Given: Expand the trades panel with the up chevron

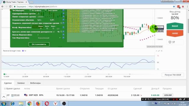Looking at the screenshot, I should click(x=4, y=97).
